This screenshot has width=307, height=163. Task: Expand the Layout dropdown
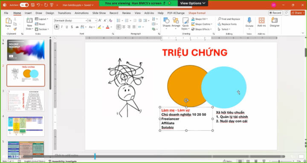[x=42, y=19]
